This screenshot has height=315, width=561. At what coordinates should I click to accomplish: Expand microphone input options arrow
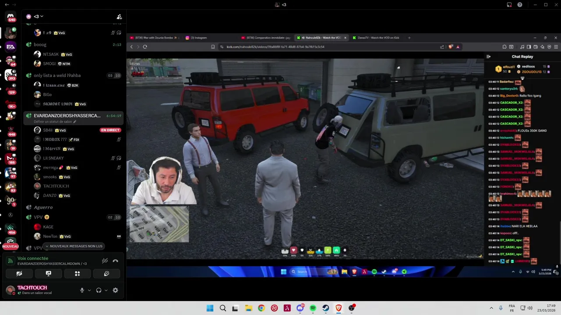point(89,290)
